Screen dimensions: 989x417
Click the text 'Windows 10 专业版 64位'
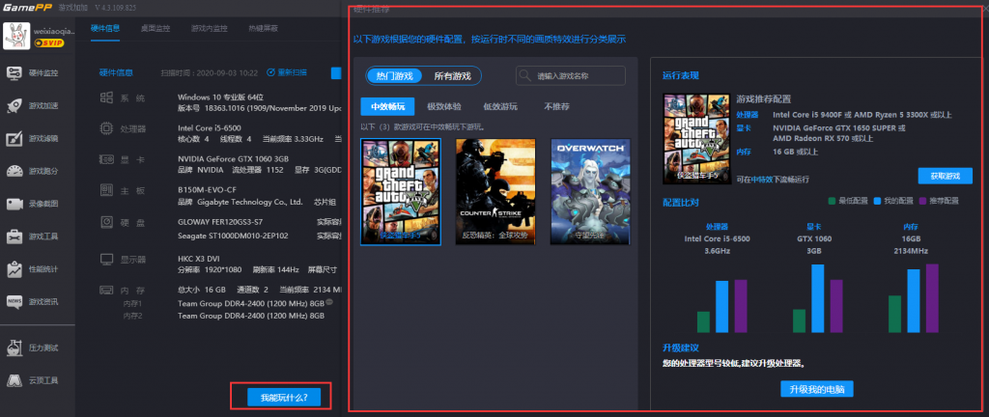tap(220, 97)
